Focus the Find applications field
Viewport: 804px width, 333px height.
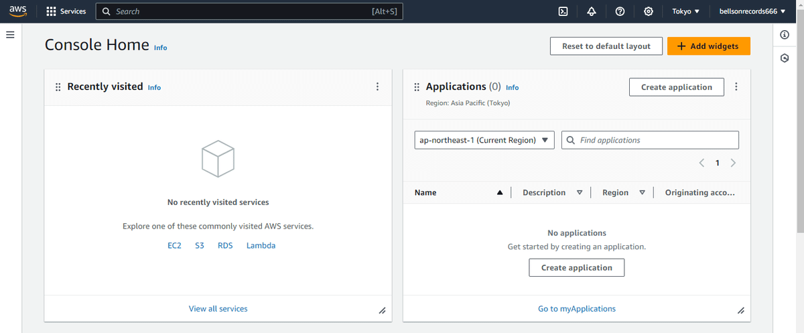point(650,140)
